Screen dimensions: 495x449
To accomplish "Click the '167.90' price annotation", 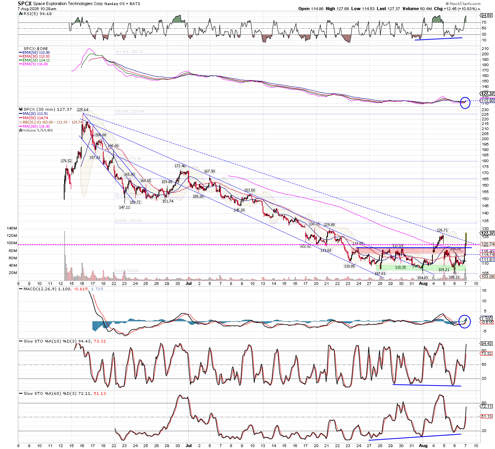I will (209, 171).
